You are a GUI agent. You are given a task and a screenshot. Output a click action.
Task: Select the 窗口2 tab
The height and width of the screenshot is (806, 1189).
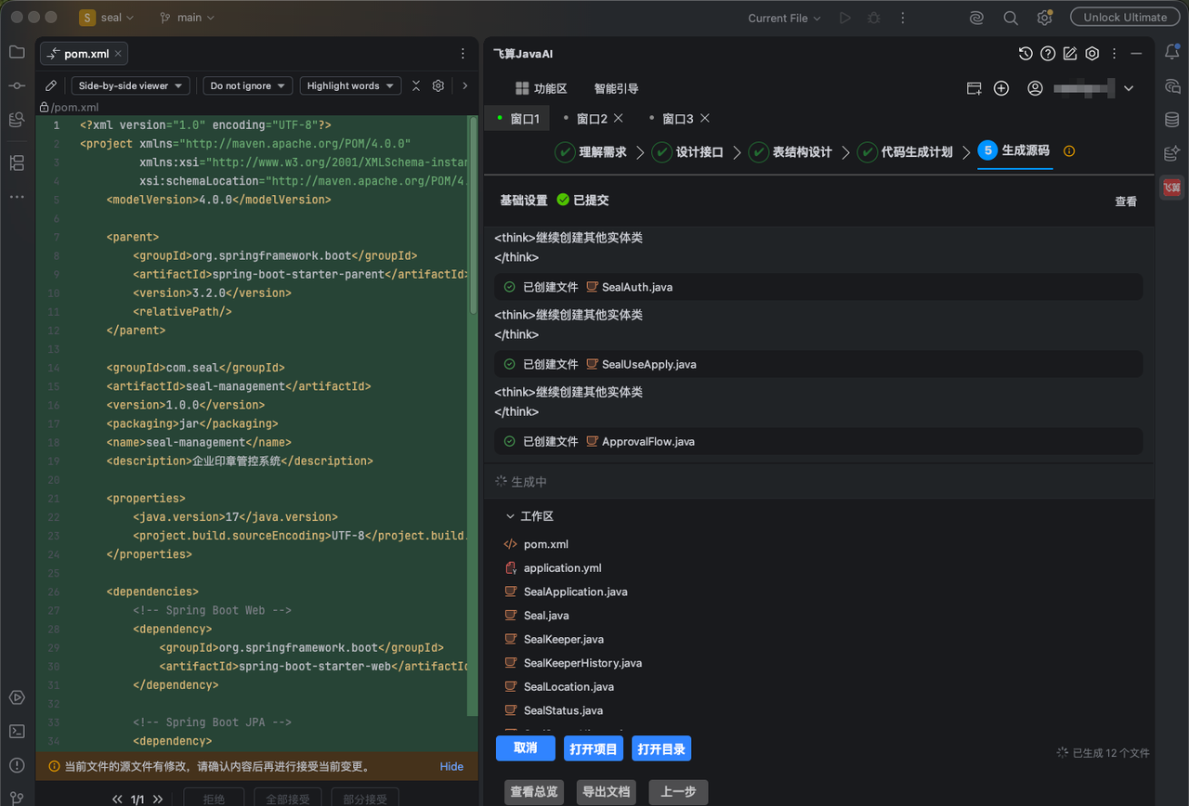(591, 119)
